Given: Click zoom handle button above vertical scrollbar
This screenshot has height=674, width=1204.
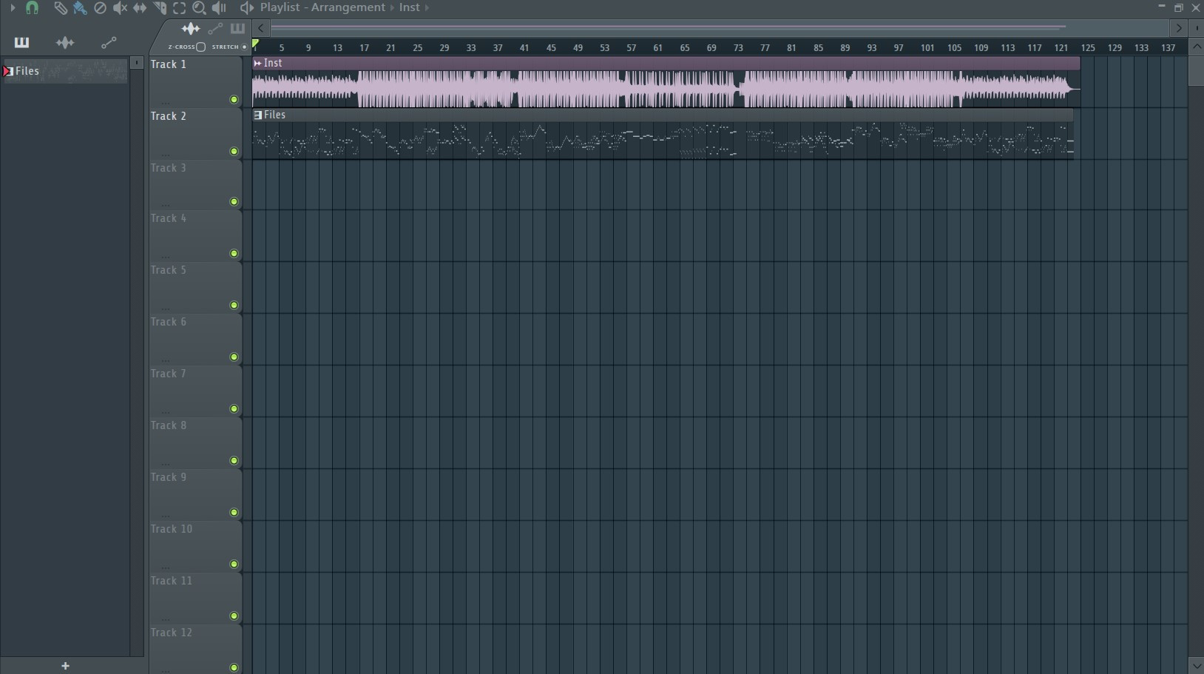Looking at the screenshot, I should pos(1196,28).
